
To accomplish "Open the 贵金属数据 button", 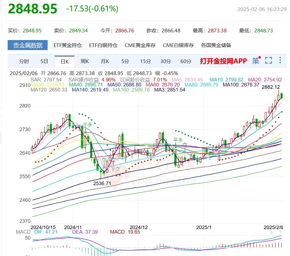I will pos(28,45).
